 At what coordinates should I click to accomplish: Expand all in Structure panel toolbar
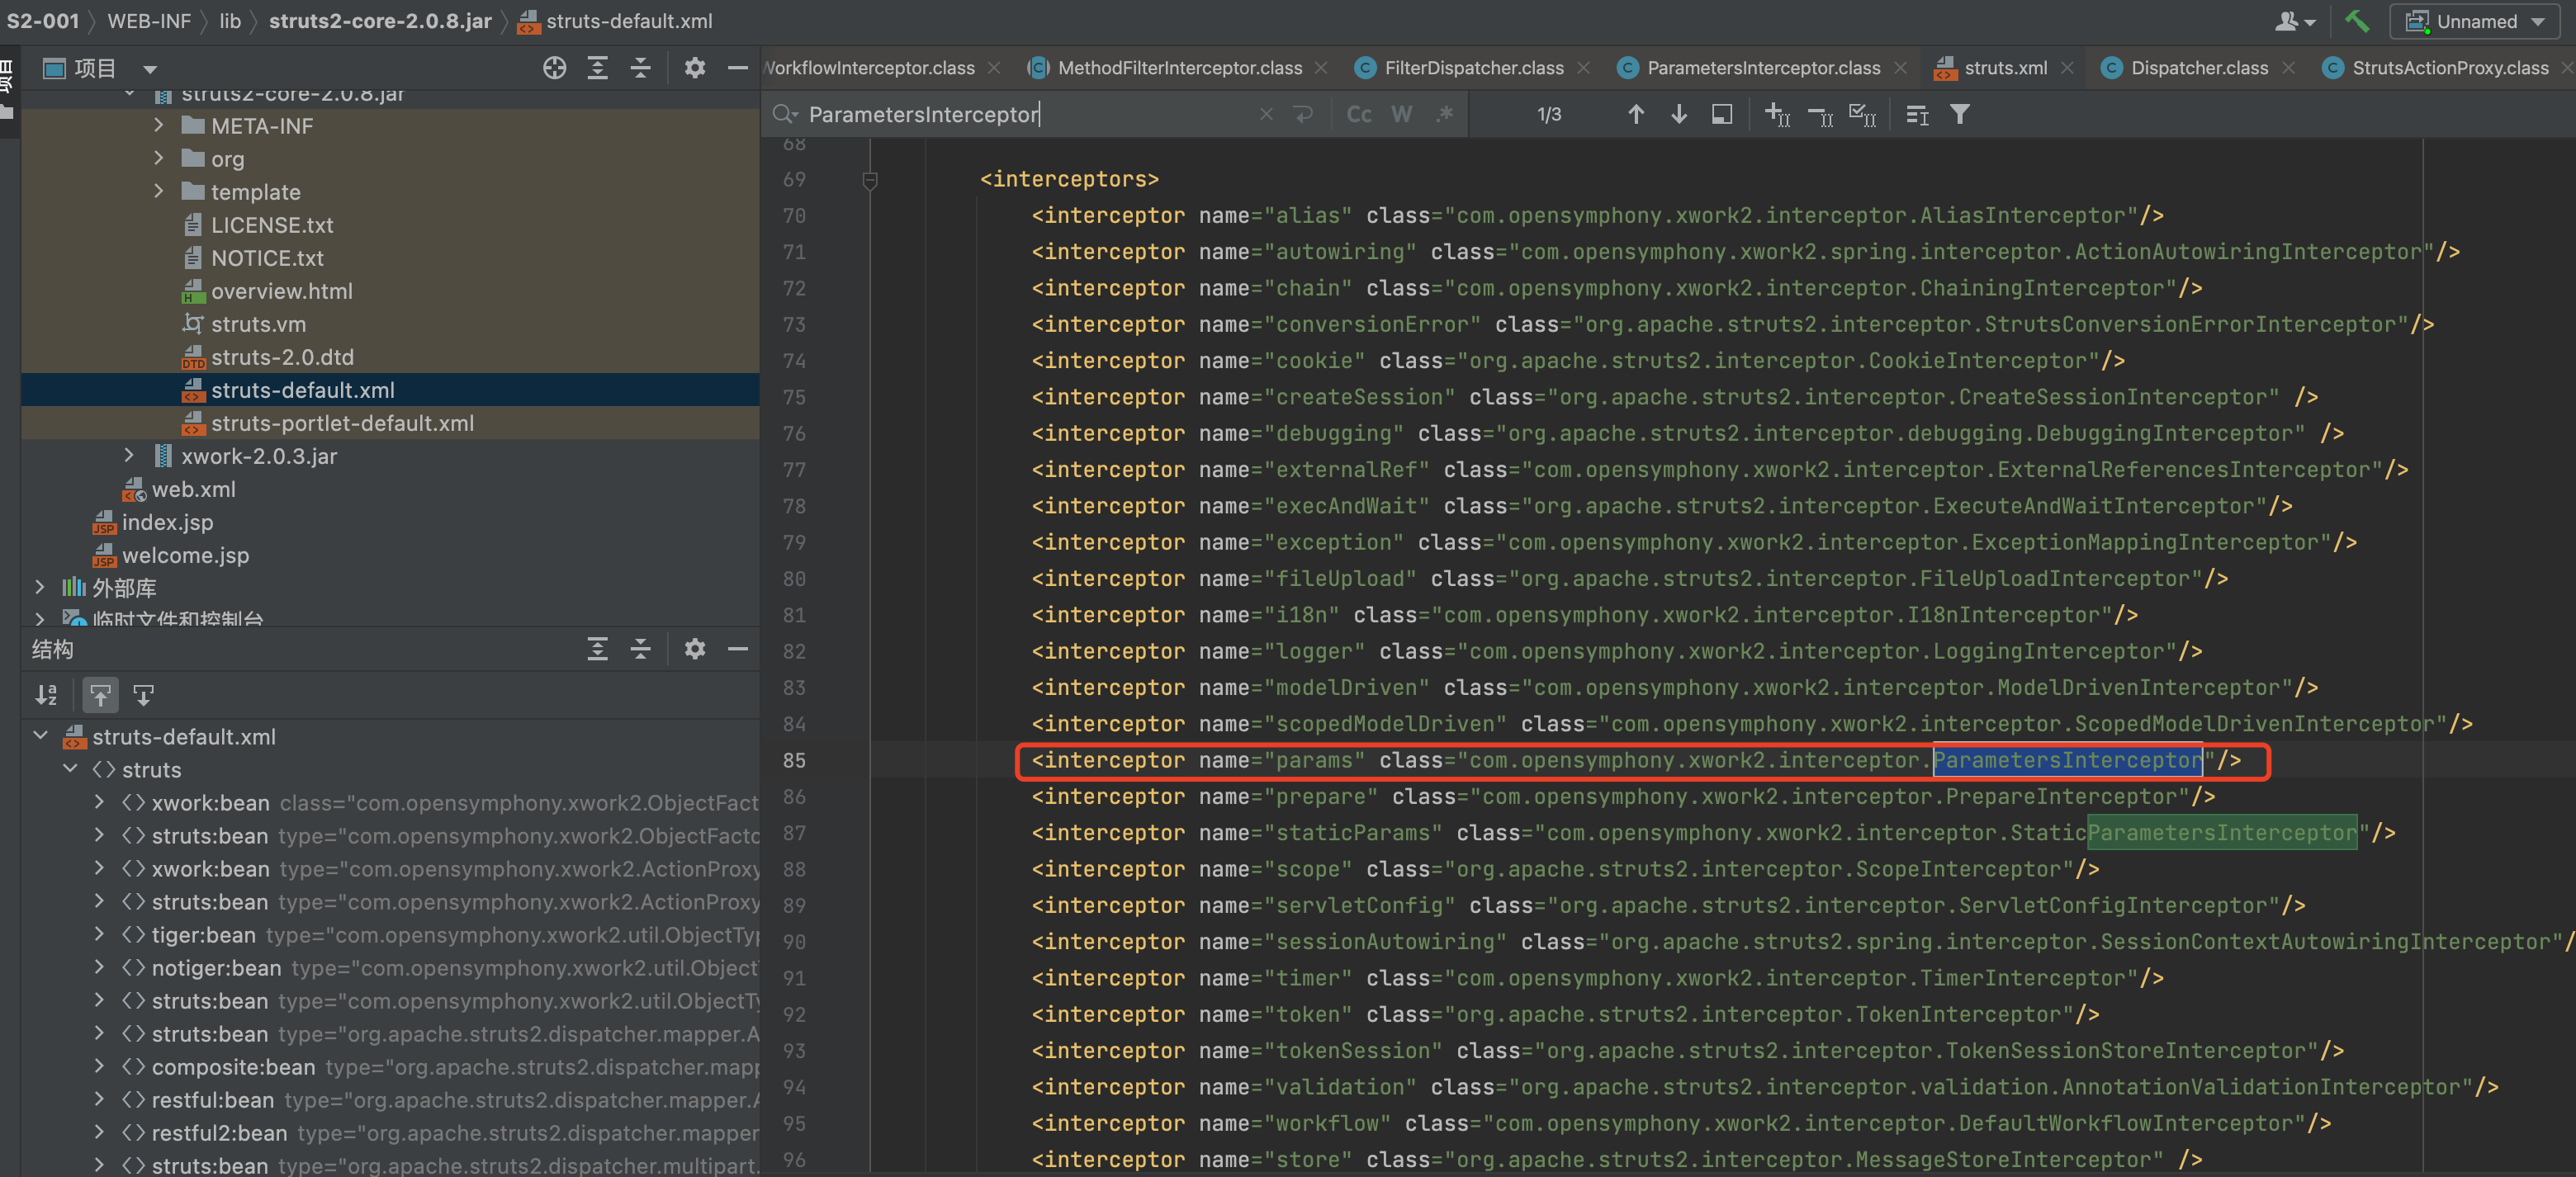point(597,649)
